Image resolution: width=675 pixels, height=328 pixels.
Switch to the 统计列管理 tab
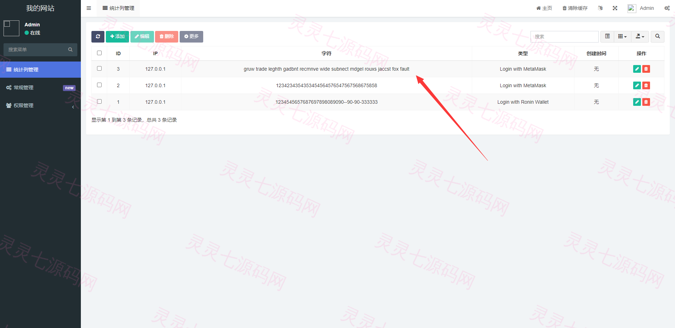click(118, 8)
